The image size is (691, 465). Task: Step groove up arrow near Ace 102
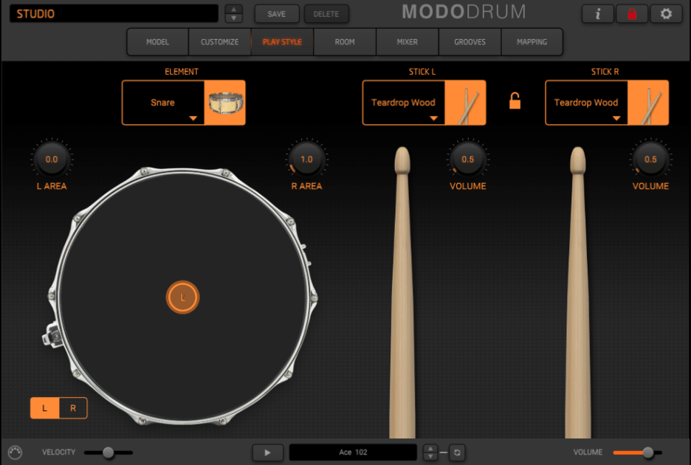[x=430, y=449]
